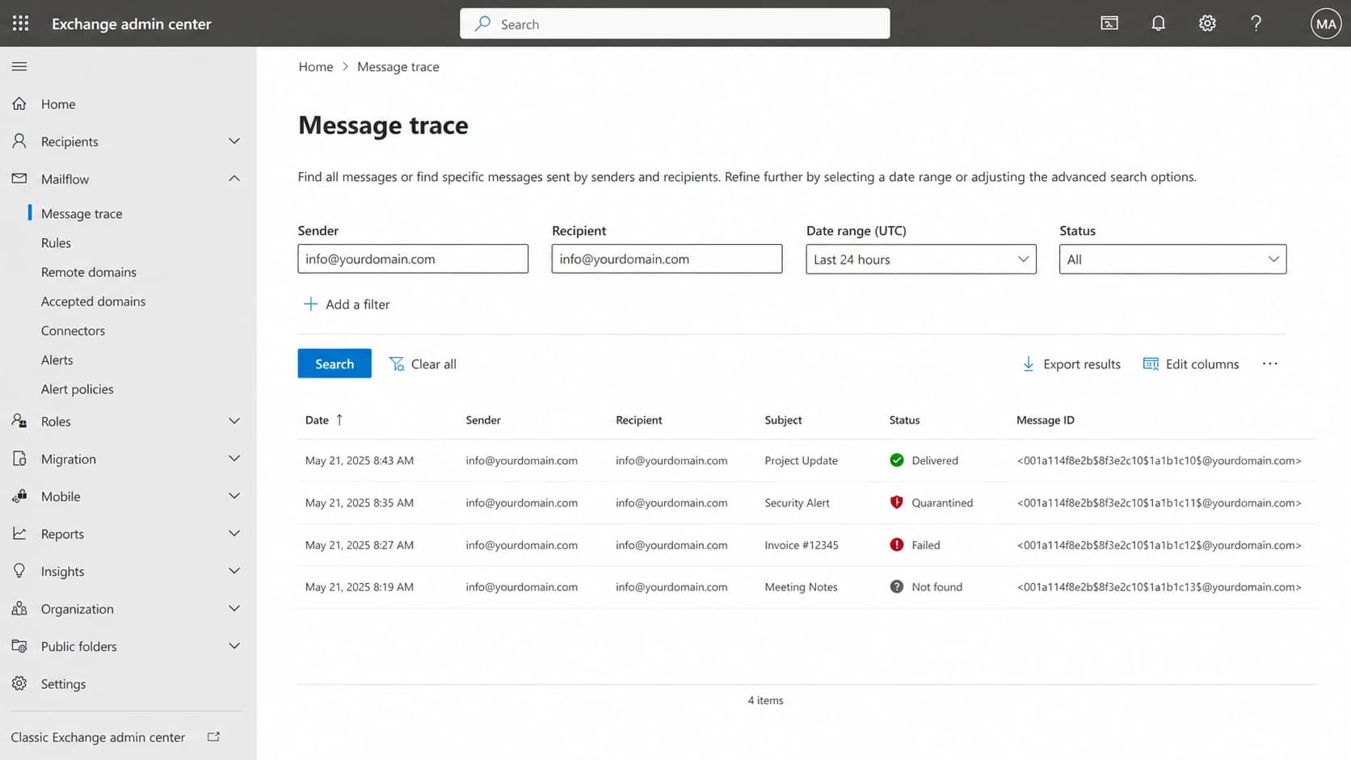
Task: Click the Date column sort arrow
Action: (x=339, y=420)
